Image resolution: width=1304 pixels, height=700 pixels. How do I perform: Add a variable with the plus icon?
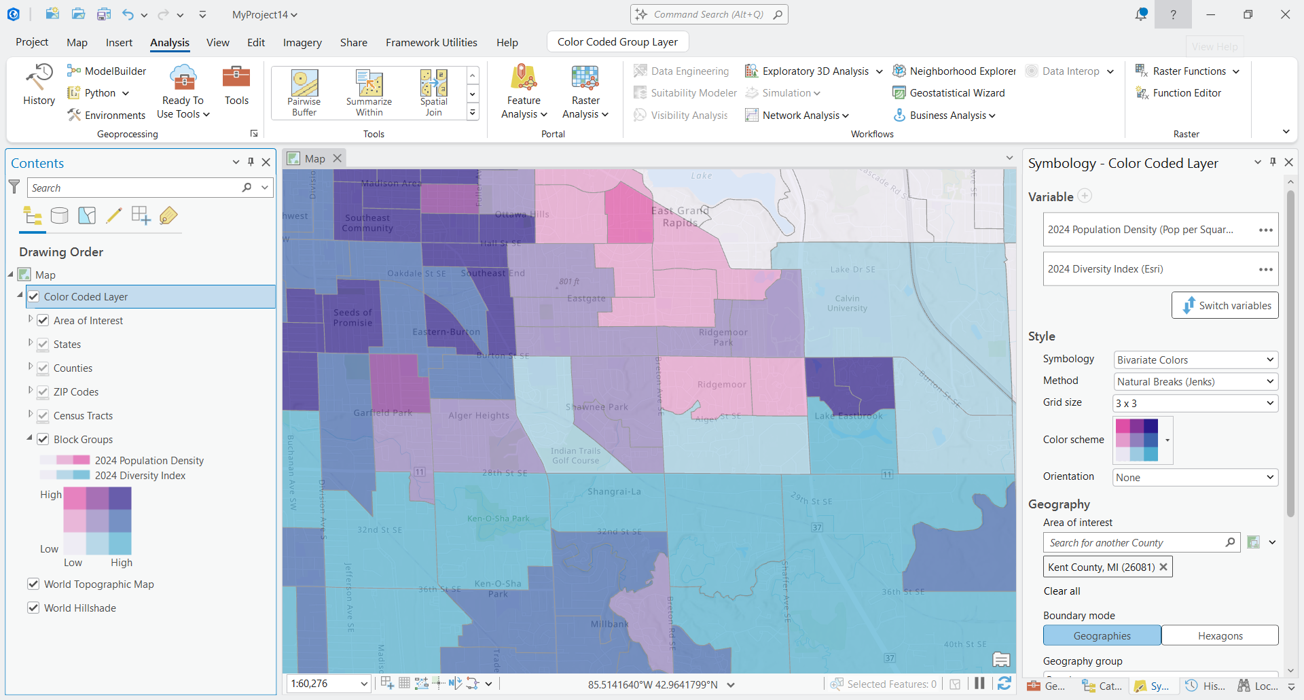(x=1085, y=196)
